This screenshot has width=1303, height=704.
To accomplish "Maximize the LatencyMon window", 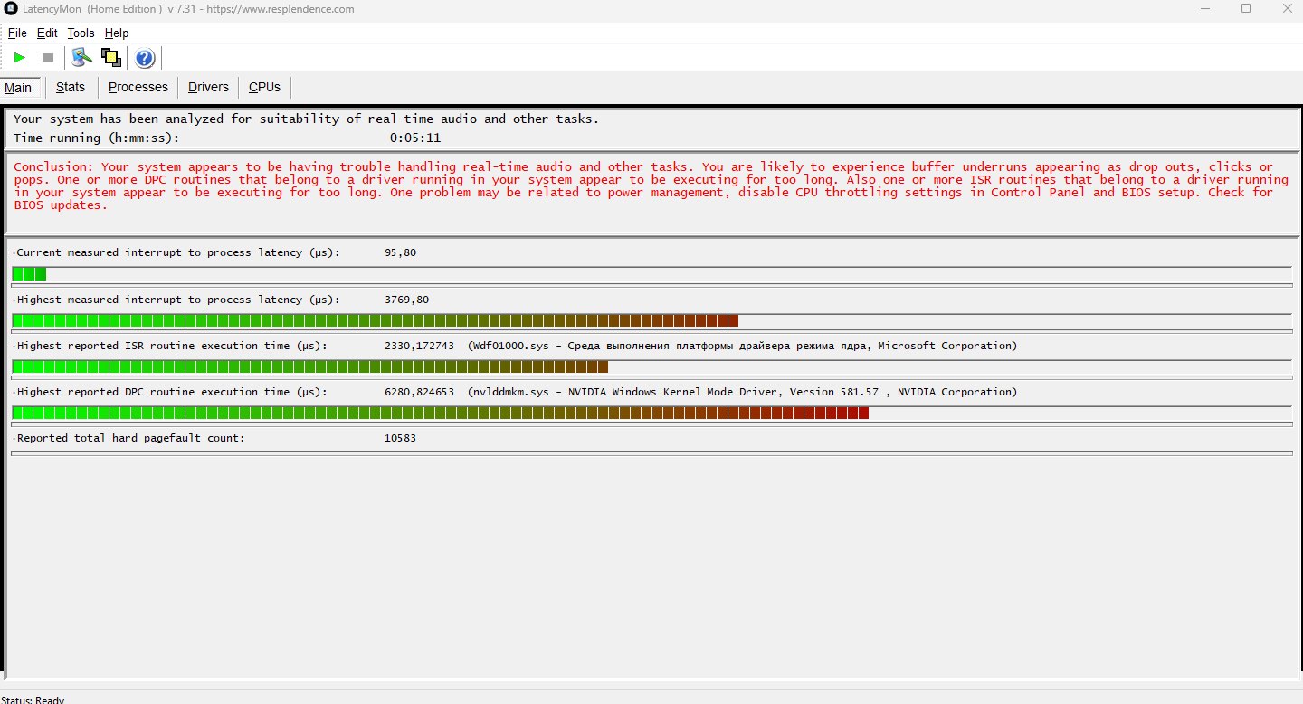I will tap(1245, 9).
